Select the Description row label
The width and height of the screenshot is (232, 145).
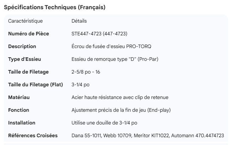tap(22, 46)
